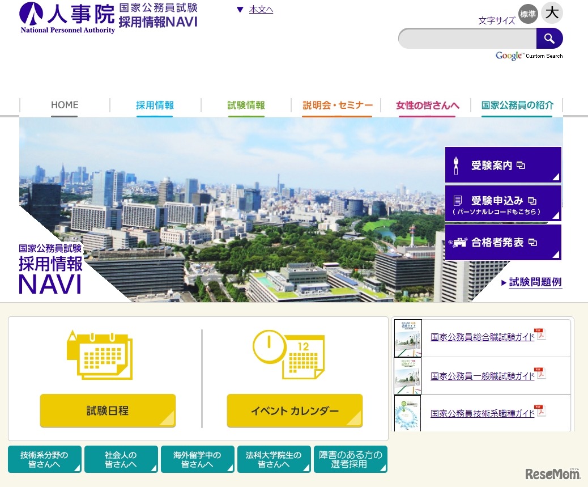588x487 pixels.
Task: Click inside the Google custom search field
Action: click(467, 39)
